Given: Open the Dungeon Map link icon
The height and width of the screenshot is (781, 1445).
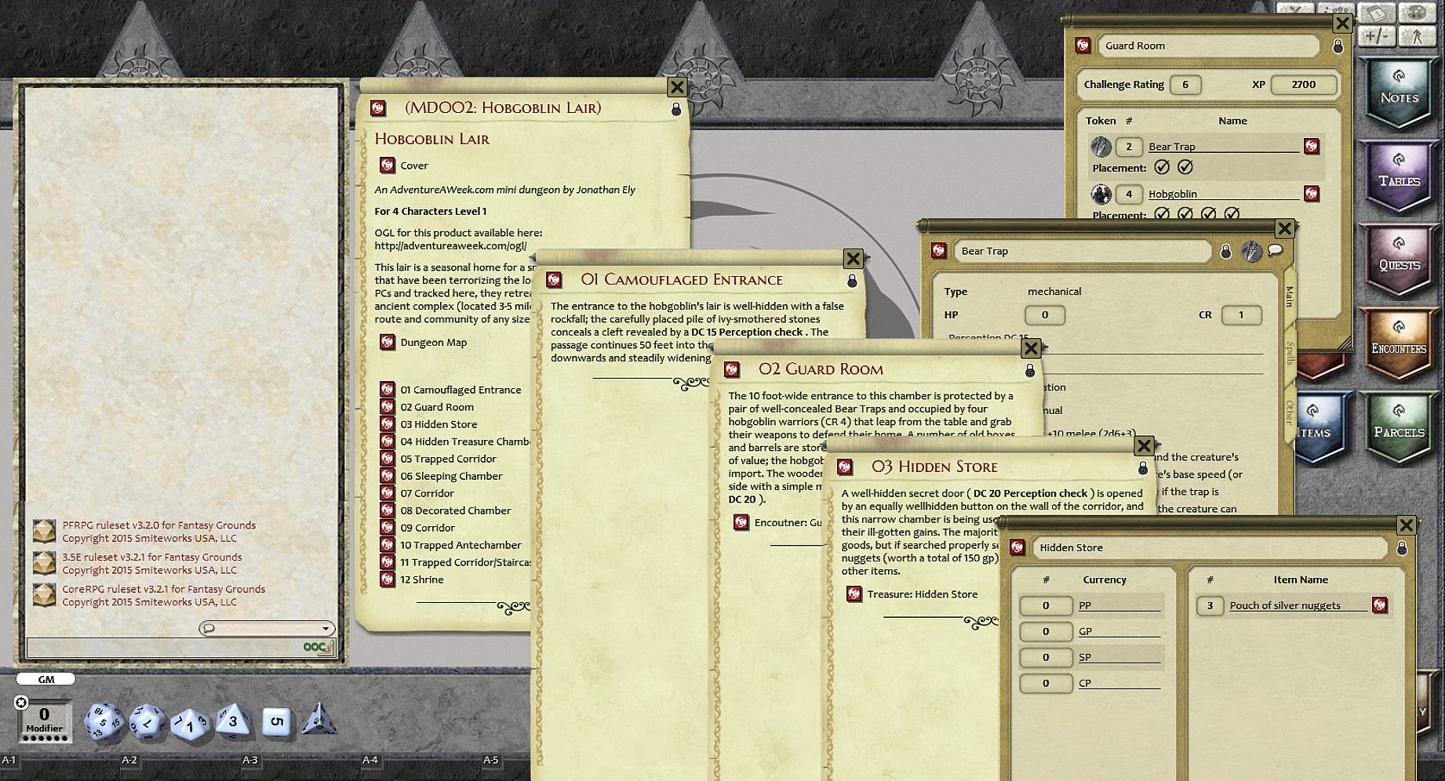Looking at the screenshot, I should coord(387,342).
